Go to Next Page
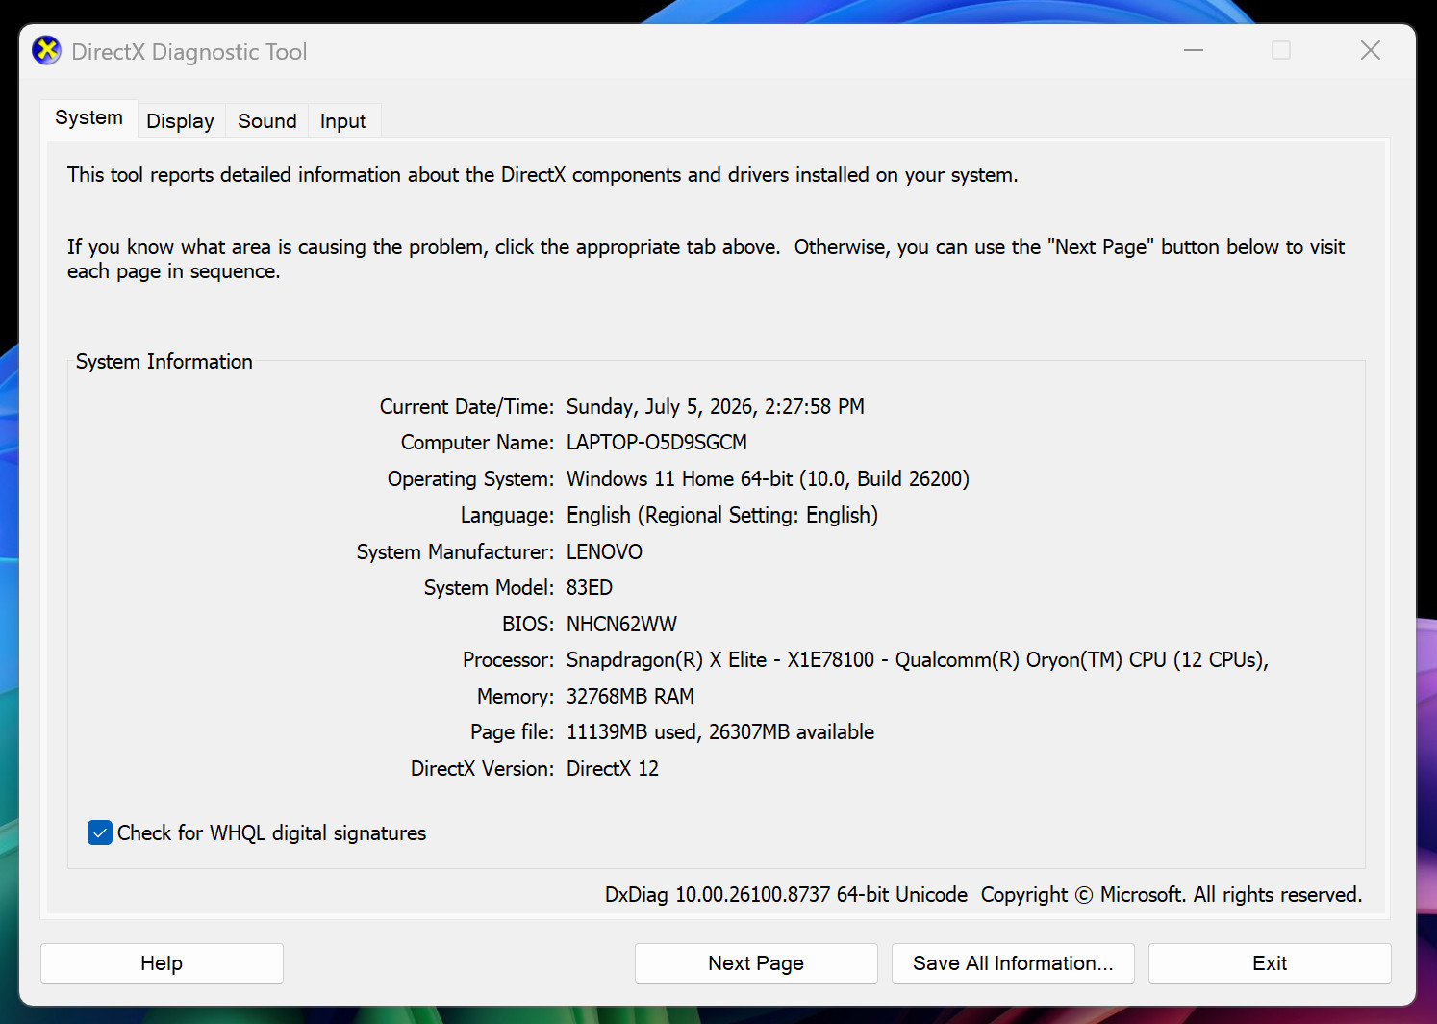The height and width of the screenshot is (1024, 1437). point(756,963)
